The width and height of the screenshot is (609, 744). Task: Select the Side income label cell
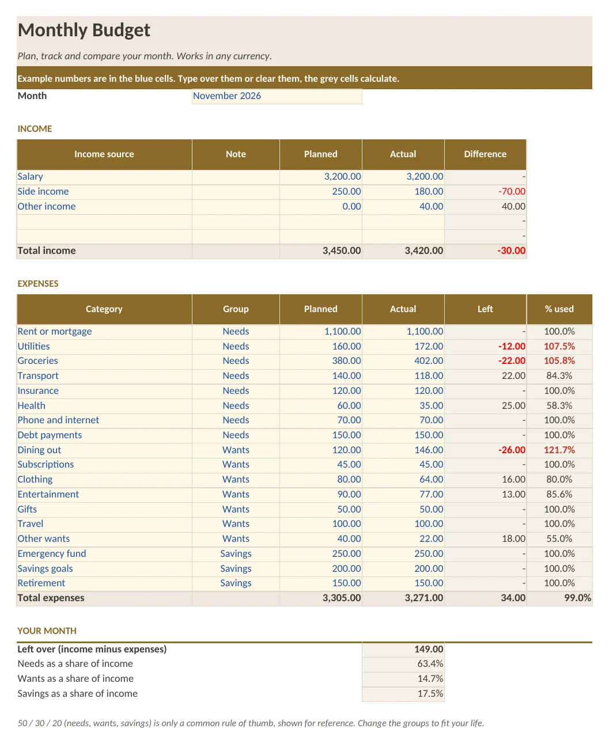[x=104, y=192]
